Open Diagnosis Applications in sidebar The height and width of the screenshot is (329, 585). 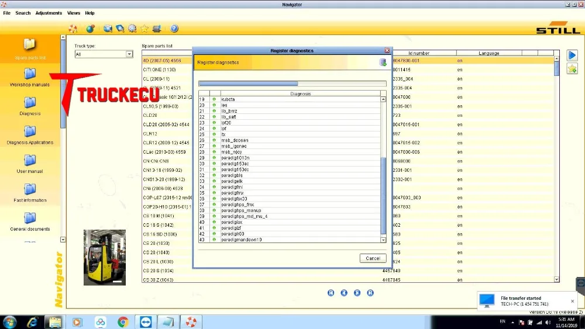(x=30, y=135)
